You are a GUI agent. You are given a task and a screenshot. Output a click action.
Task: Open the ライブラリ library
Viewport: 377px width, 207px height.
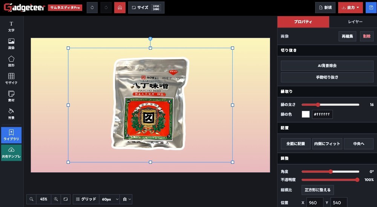tap(11, 135)
